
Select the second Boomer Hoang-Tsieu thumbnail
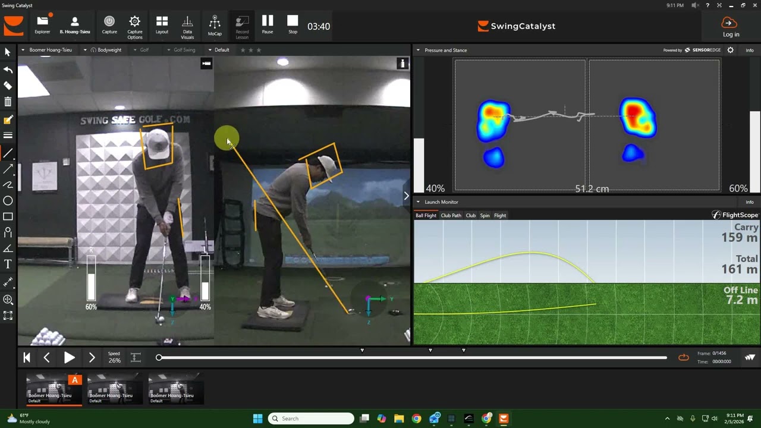(115, 389)
